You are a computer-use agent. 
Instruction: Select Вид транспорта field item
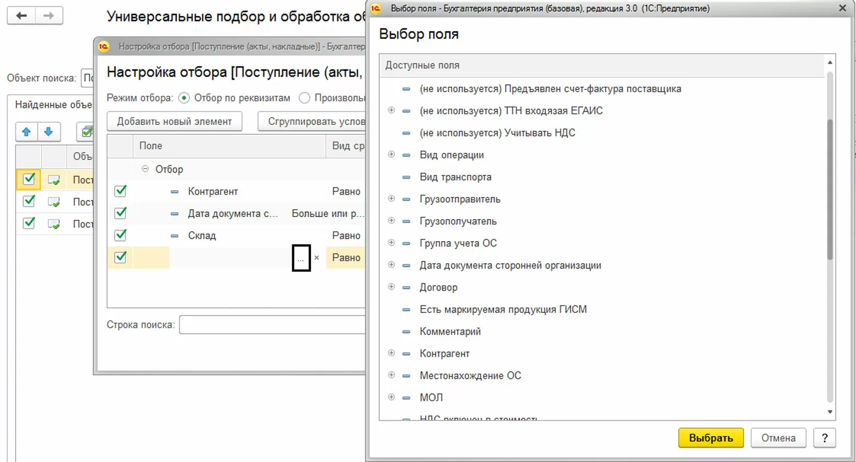tap(455, 177)
